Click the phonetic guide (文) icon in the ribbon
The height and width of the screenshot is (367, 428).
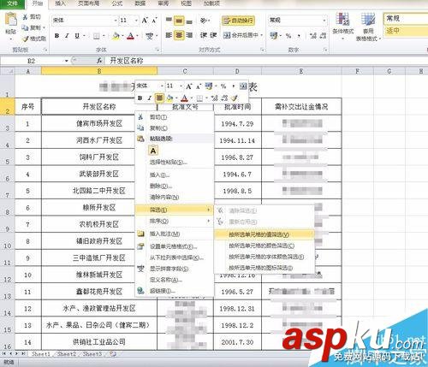(149, 36)
